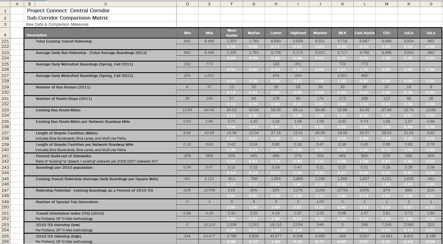Select column header D
The height and width of the screenshot is (244, 443).
coord(187,4)
